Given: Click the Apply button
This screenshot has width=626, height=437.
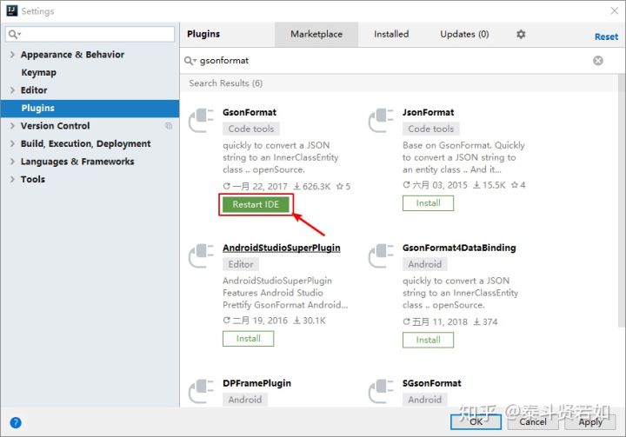Looking at the screenshot, I should click(x=590, y=422).
